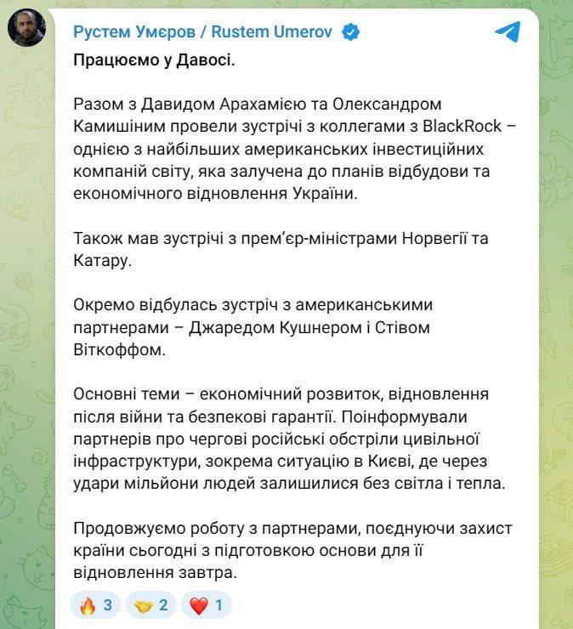Click the phrase "Основні теми"

(120, 394)
